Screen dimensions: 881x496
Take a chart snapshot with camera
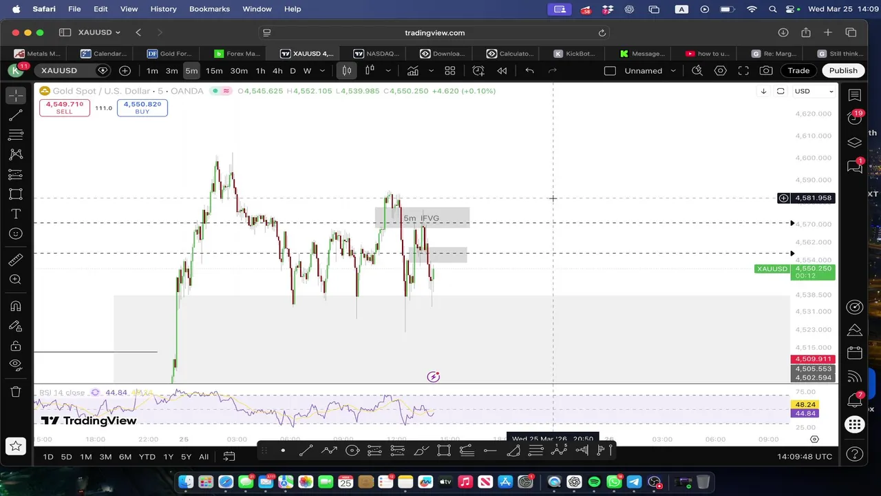click(x=766, y=70)
